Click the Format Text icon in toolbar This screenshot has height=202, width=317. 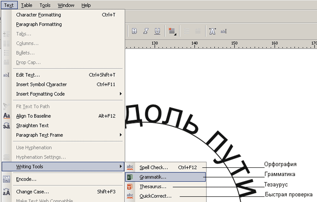click(212, 31)
